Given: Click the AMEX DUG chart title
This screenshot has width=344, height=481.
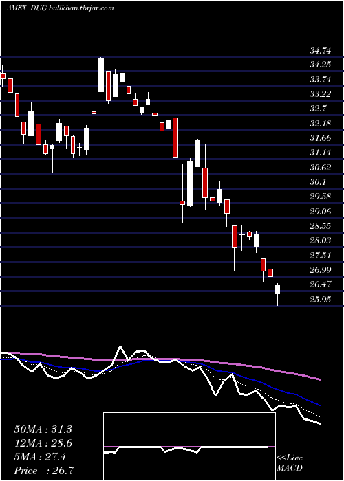Looking at the screenshot, I should 61,8.
